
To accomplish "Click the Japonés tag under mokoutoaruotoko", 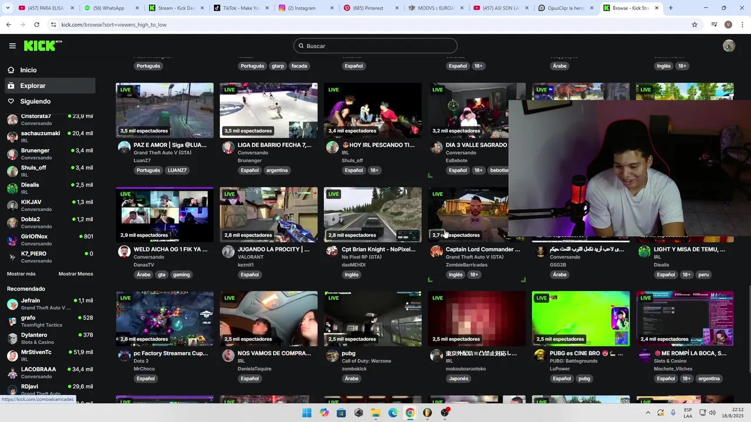I will tap(458, 379).
